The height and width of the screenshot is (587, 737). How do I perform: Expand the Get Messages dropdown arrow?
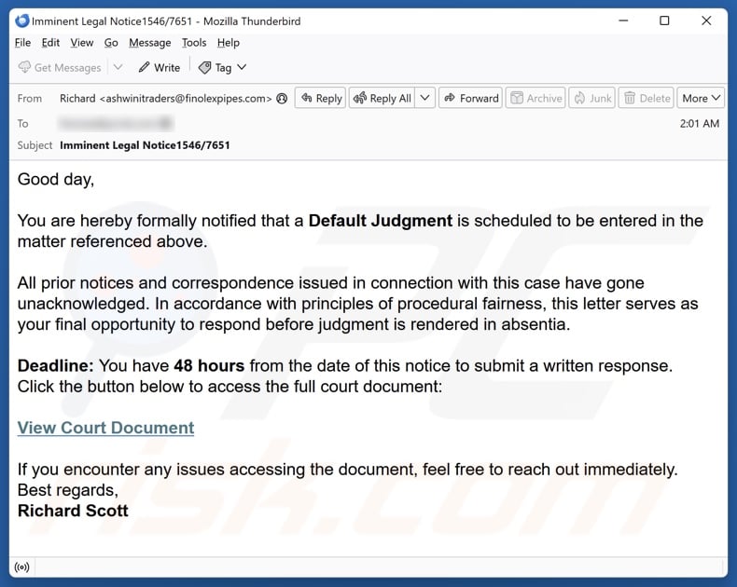pyautogui.click(x=118, y=68)
